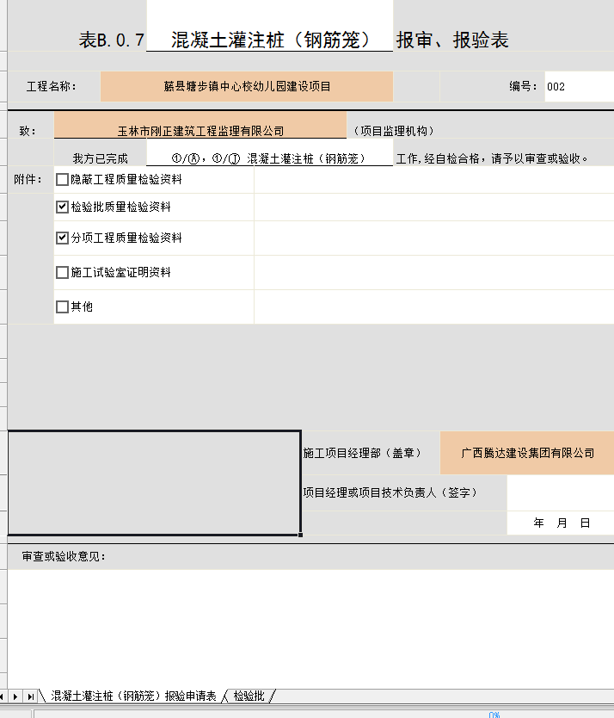Select the project name cell 藤县塘步镇中心校幼儿园建设项目

click(x=247, y=86)
